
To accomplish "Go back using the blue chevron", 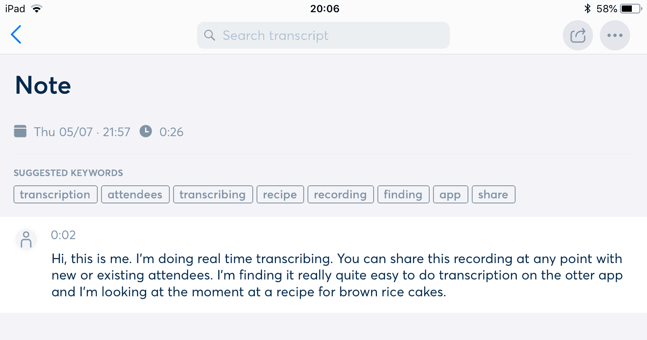I will tap(16, 35).
